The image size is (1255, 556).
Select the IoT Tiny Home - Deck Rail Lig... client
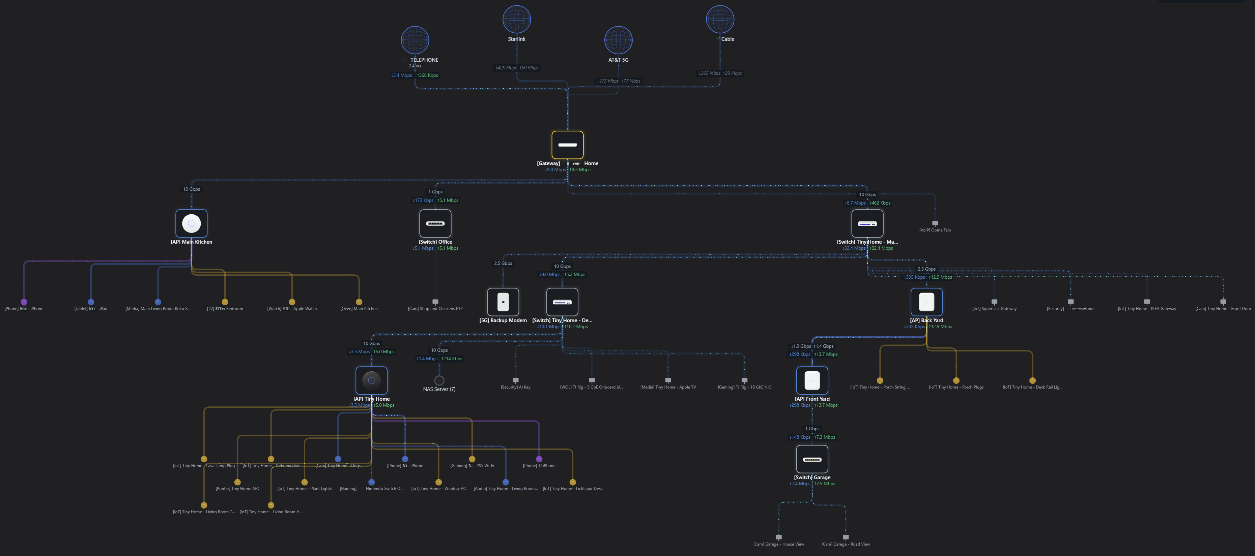1032,380
